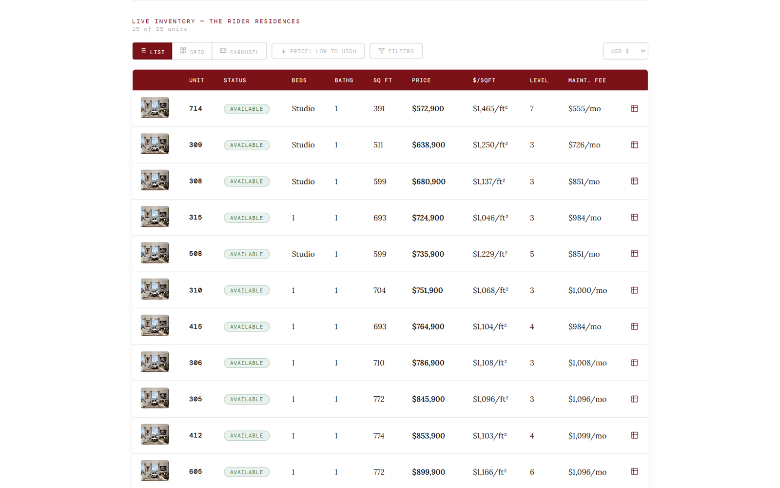Click price $751,900
Screen dimensions: 780x488
tap(428, 290)
